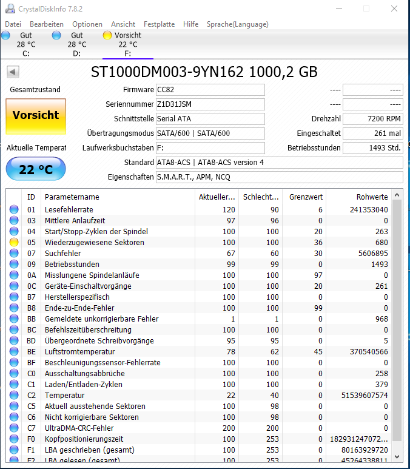The height and width of the screenshot is (469, 410).
Task: Click the Firmware field CC82
Action: (x=210, y=90)
